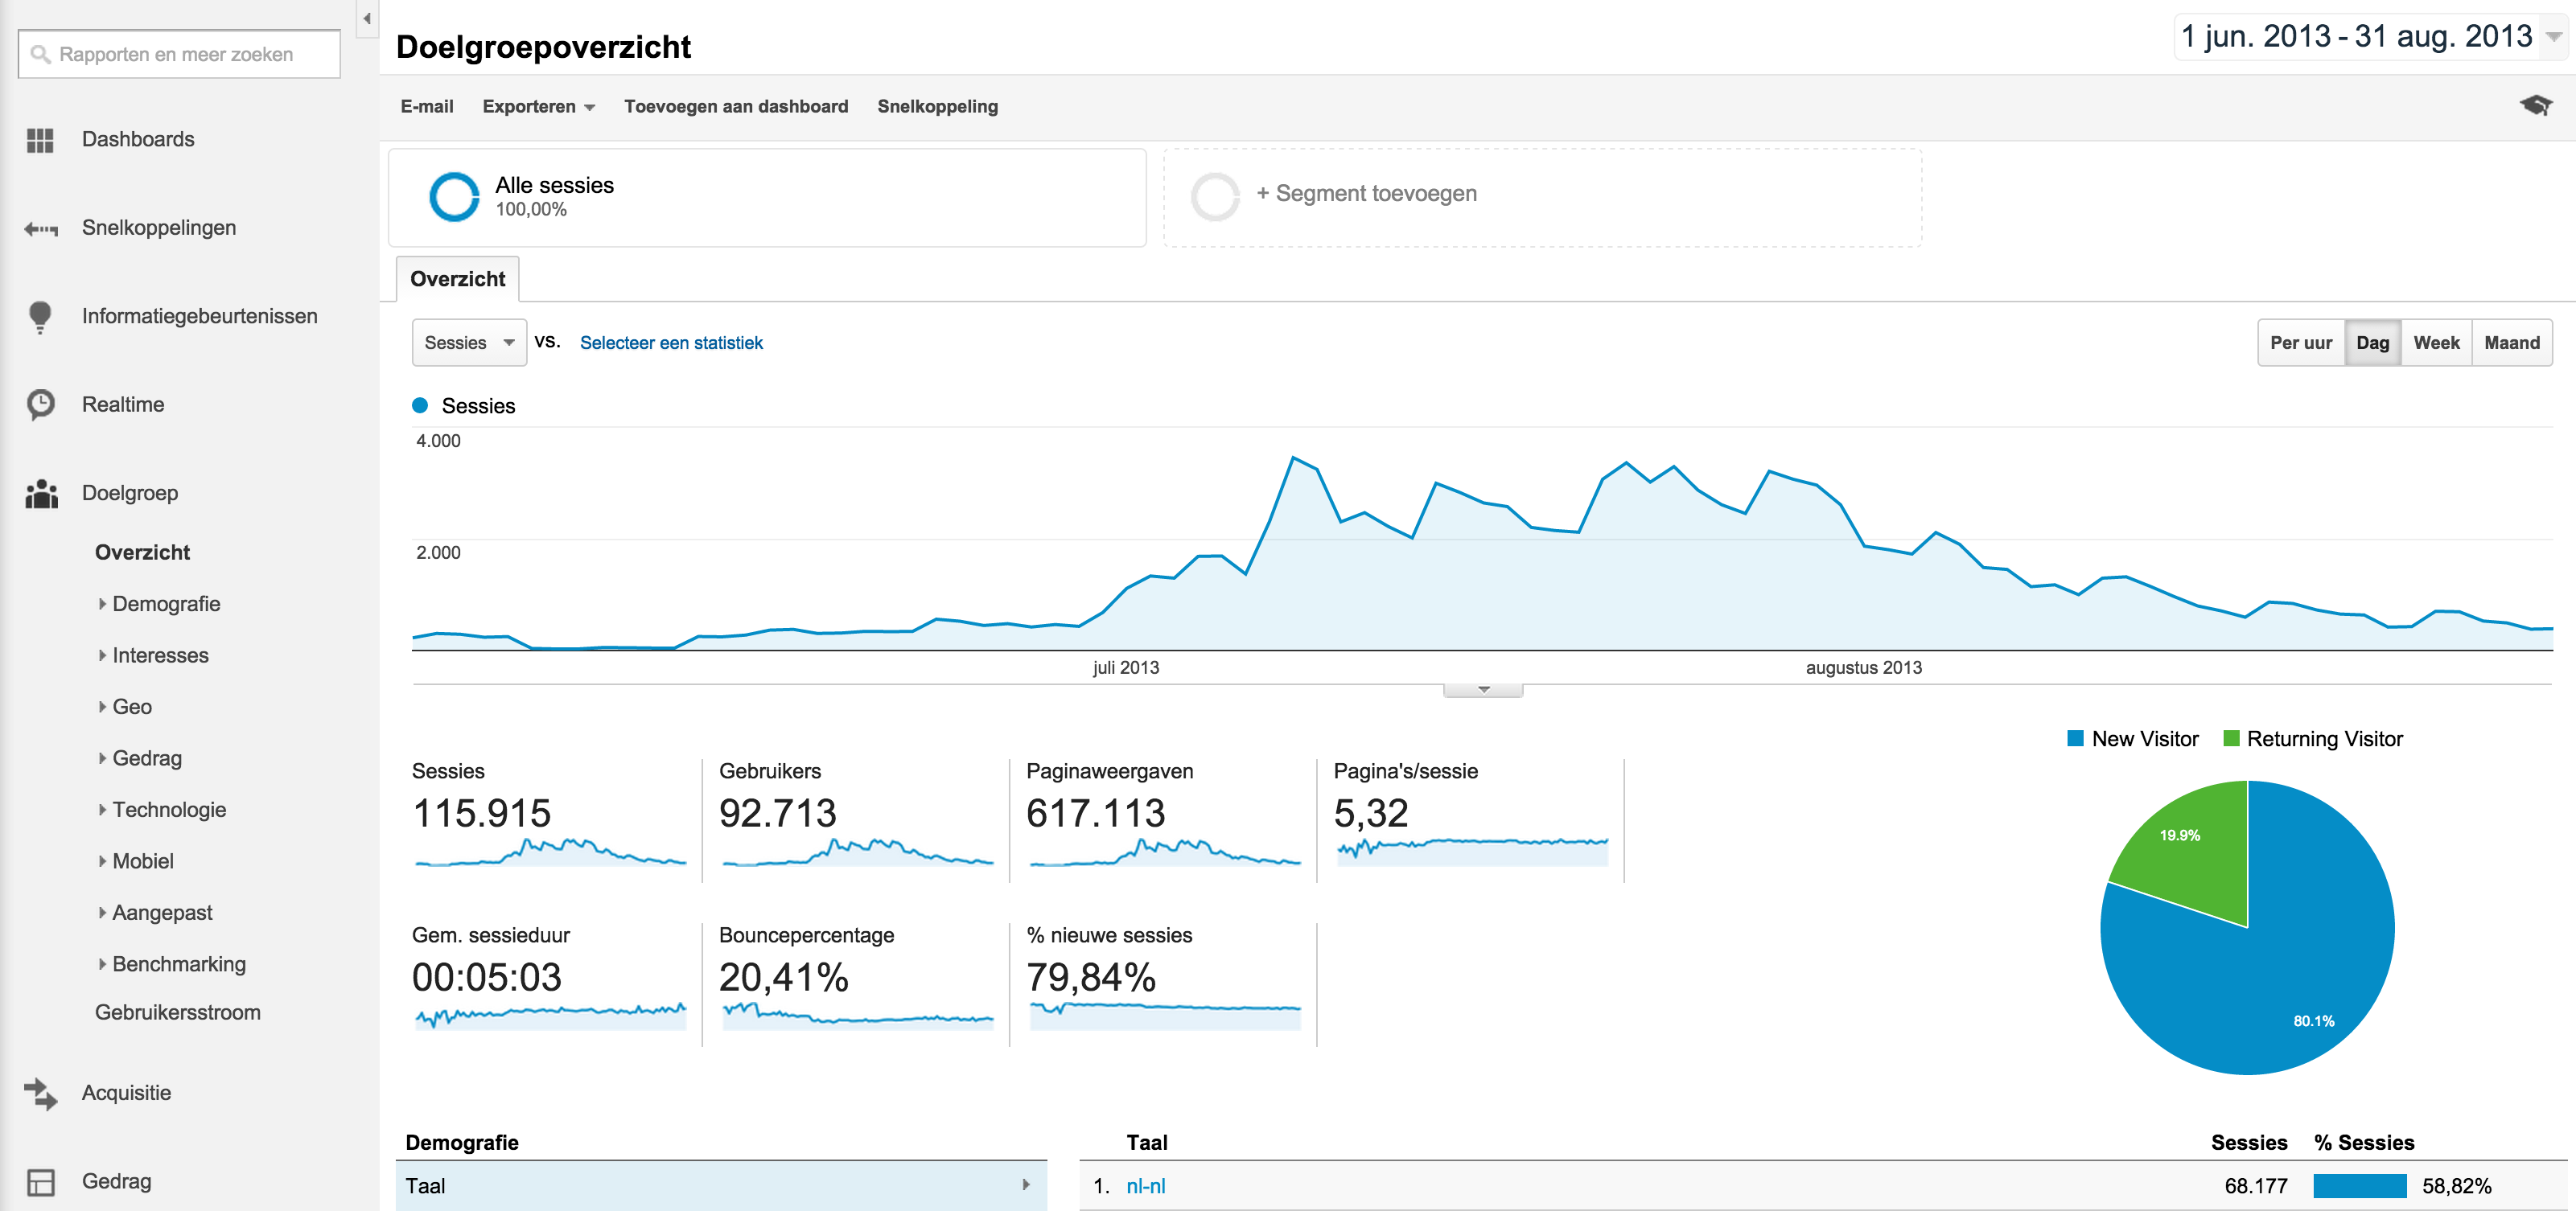Select the Overzicht tab
Screen dimensions: 2576x1211
[458, 280]
